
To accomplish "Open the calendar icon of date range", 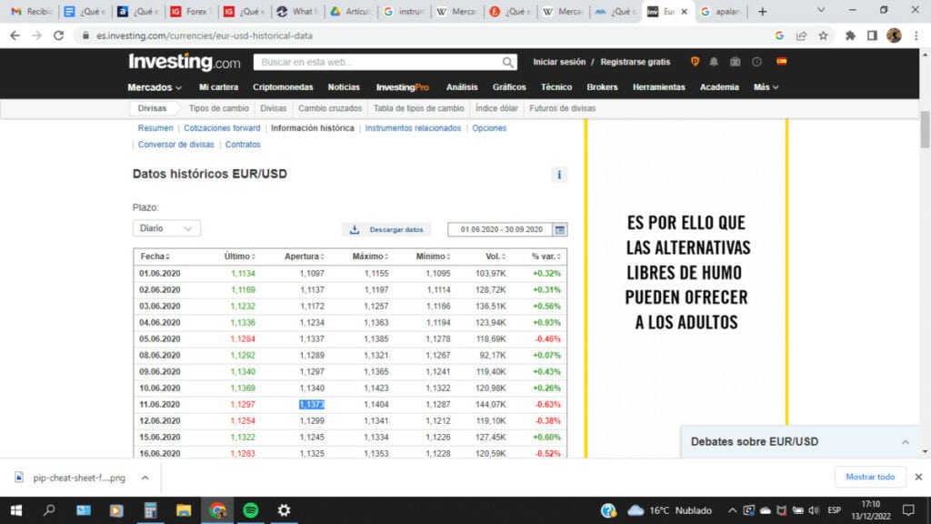I will (x=559, y=229).
